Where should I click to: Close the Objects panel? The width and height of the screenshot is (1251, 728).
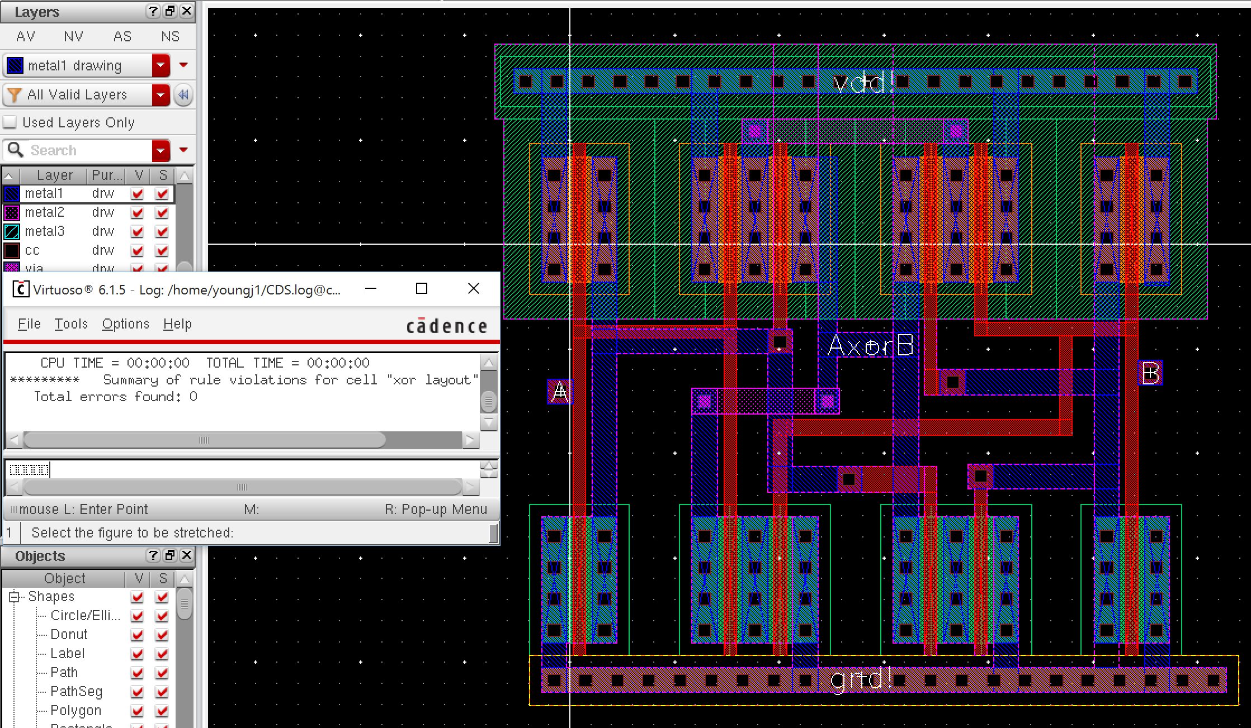[x=187, y=555]
